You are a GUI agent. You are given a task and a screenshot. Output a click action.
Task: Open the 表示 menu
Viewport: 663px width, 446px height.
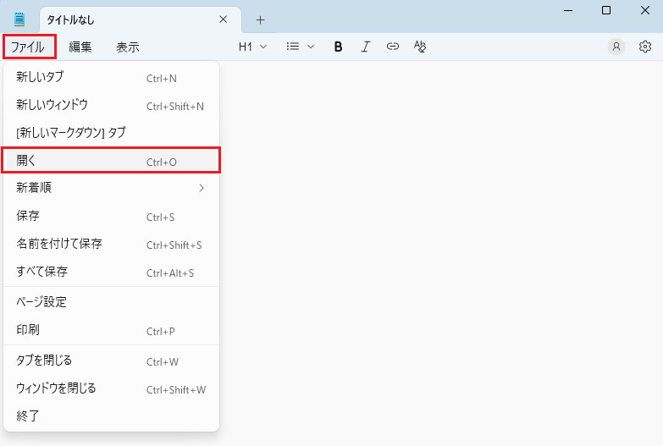(x=128, y=47)
